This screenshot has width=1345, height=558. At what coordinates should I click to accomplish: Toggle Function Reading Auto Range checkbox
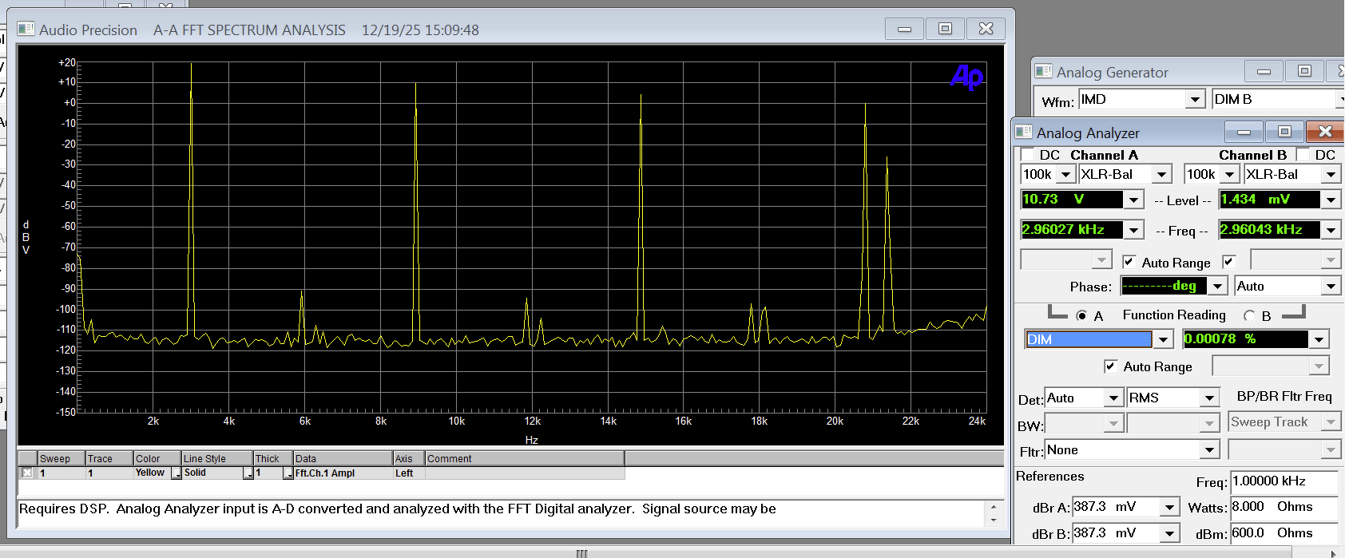(1110, 366)
